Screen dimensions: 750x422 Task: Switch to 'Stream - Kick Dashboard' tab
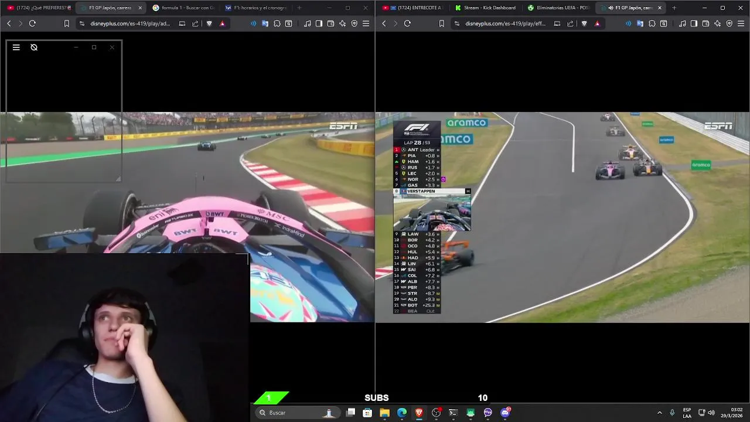(486, 8)
